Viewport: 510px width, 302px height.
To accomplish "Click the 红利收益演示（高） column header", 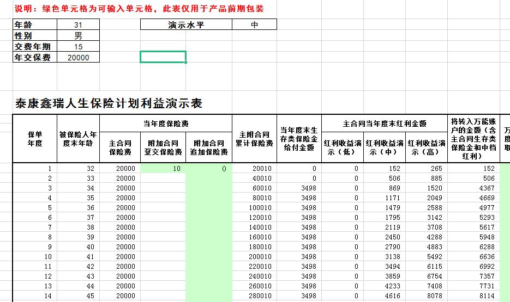I will click(x=427, y=147).
